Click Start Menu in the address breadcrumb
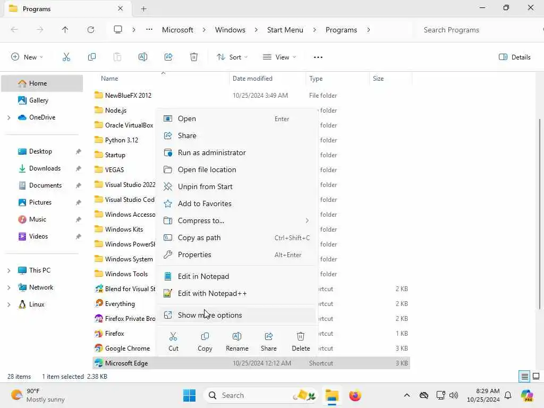544x408 pixels. (285, 30)
